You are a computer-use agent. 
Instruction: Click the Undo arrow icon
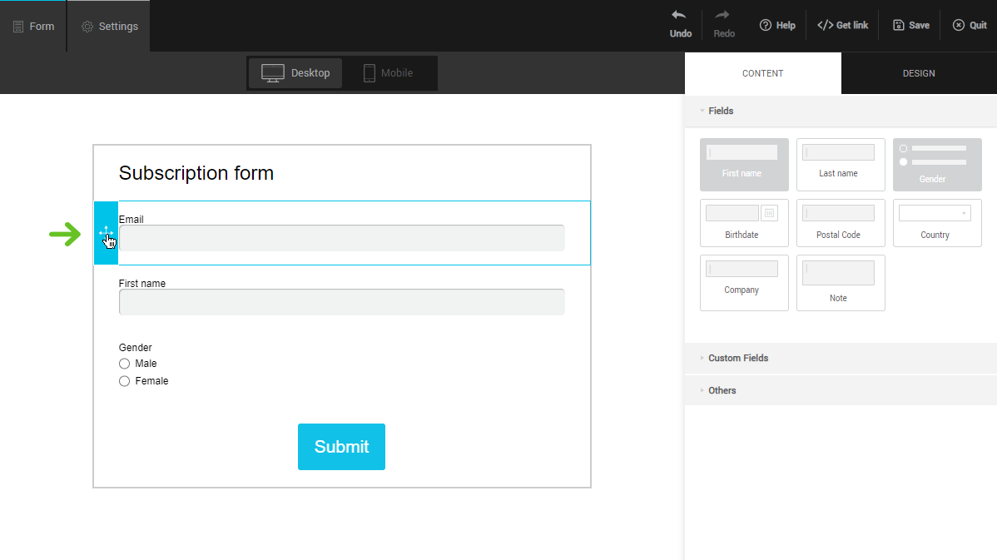pyautogui.click(x=679, y=16)
